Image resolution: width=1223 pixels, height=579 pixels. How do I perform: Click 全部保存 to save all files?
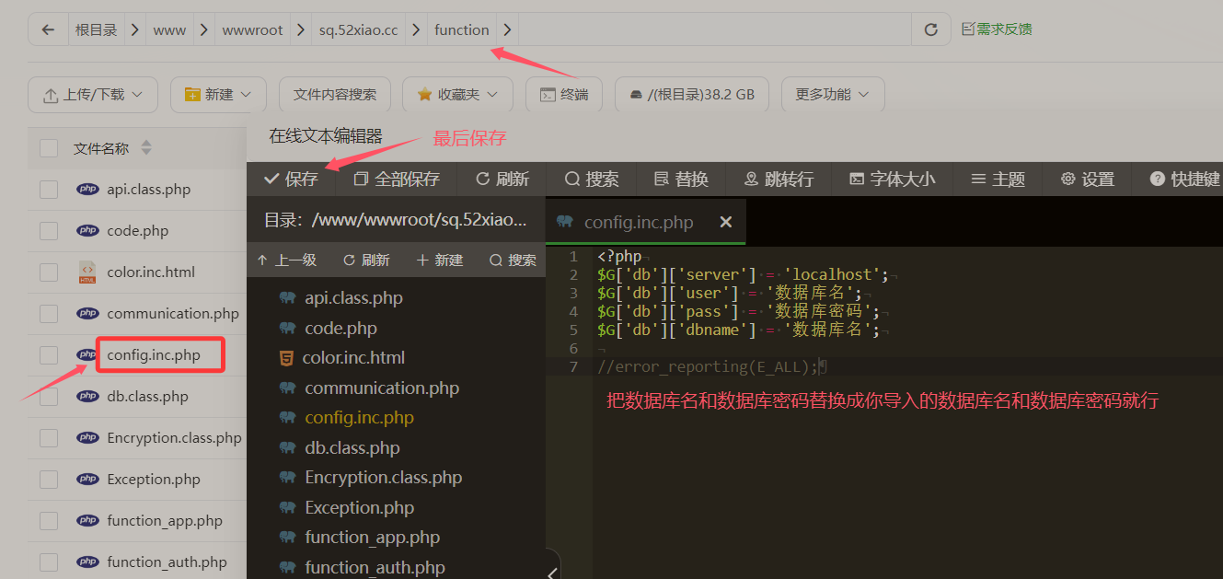[397, 179]
